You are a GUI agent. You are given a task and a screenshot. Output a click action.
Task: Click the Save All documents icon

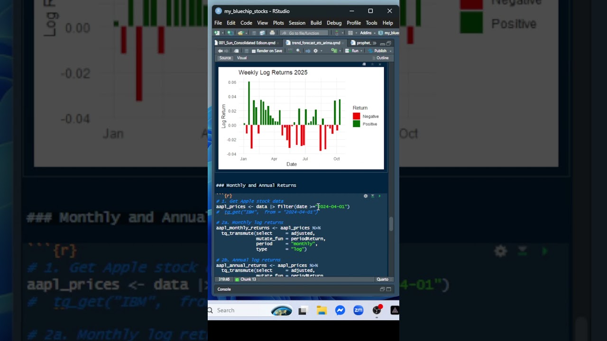(262, 33)
